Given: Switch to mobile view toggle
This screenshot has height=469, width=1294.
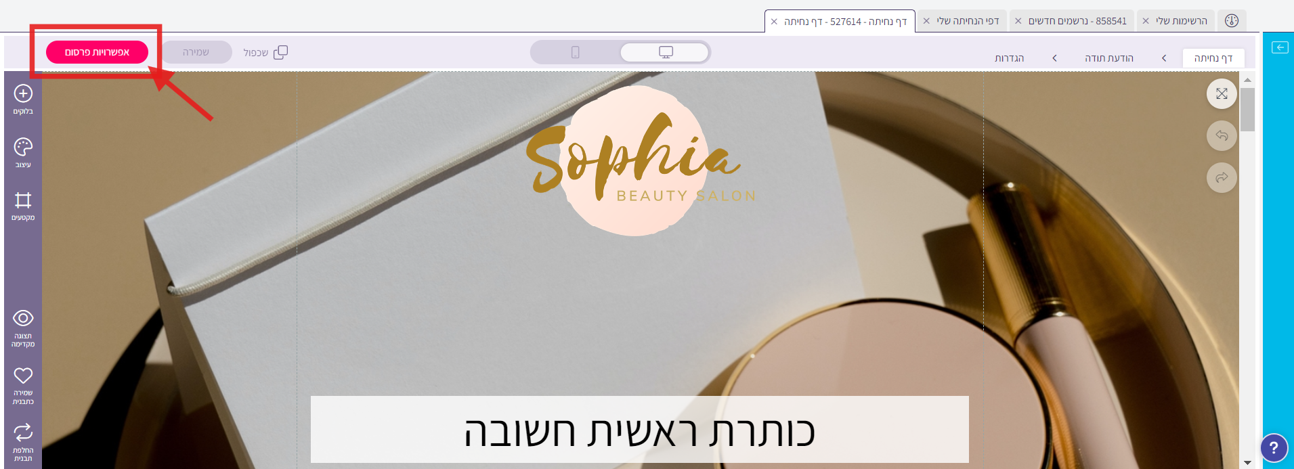Looking at the screenshot, I should tap(576, 52).
